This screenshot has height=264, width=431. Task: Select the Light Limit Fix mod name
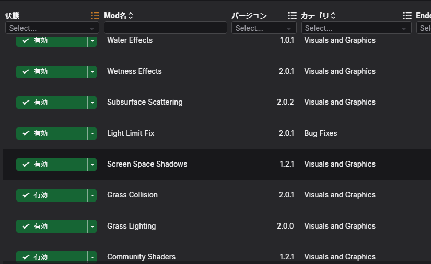point(131,133)
